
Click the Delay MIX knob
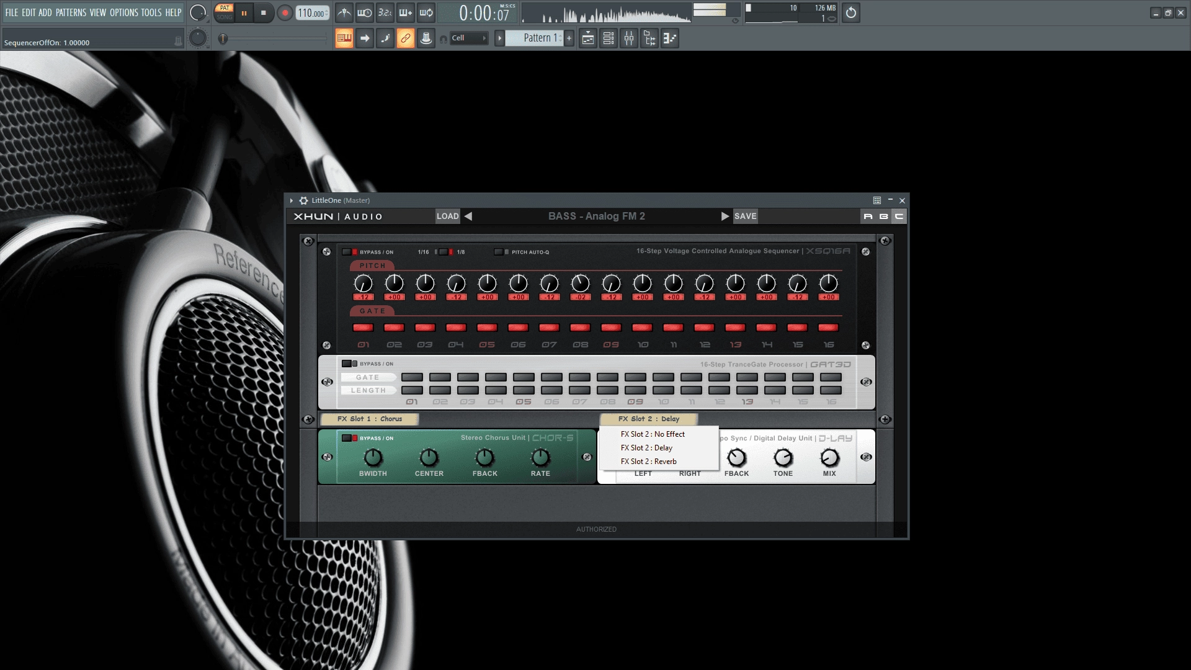829,458
